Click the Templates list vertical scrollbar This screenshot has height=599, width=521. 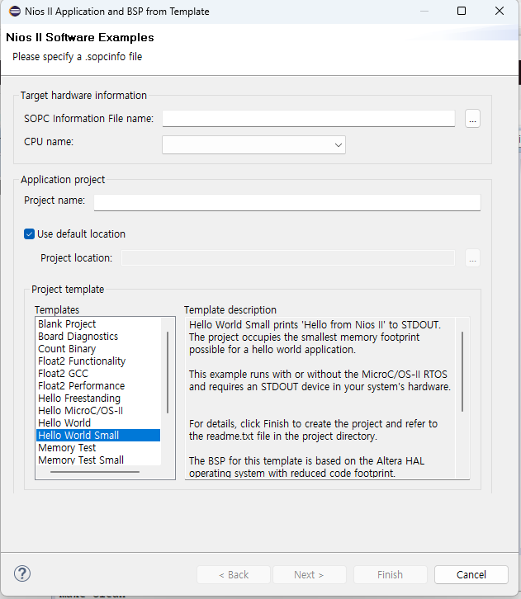click(168, 372)
